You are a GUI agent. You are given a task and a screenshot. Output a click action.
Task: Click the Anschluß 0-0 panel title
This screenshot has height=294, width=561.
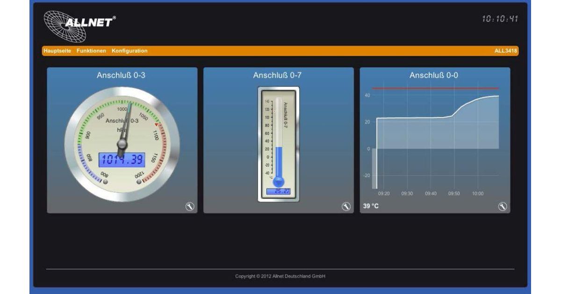click(x=434, y=75)
